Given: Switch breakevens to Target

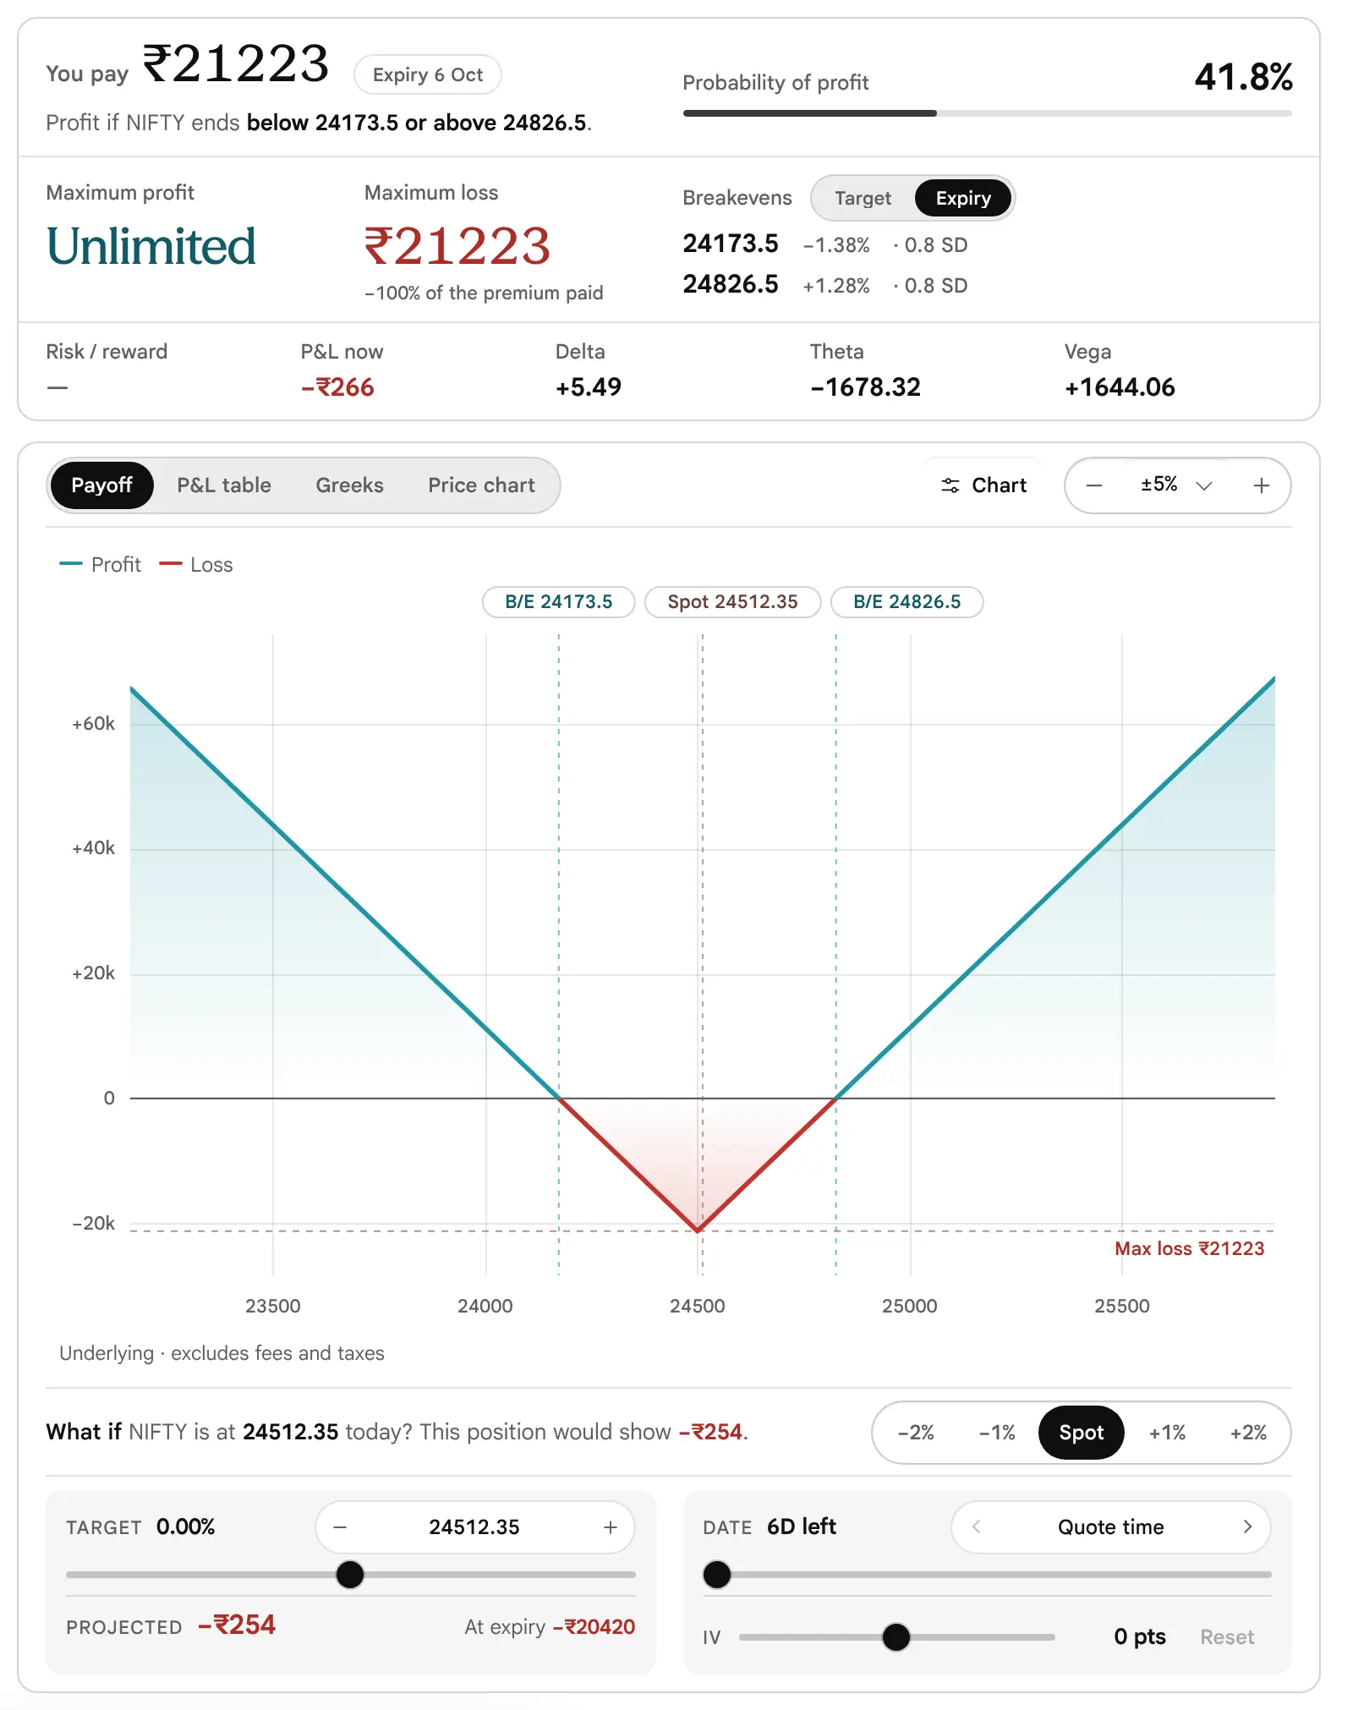Looking at the screenshot, I should [863, 198].
